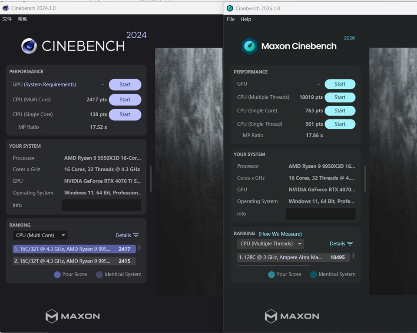This screenshot has height=333, width=417.
Task: Click the Info field in Cinebench 2026
Action: click(x=321, y=214)
